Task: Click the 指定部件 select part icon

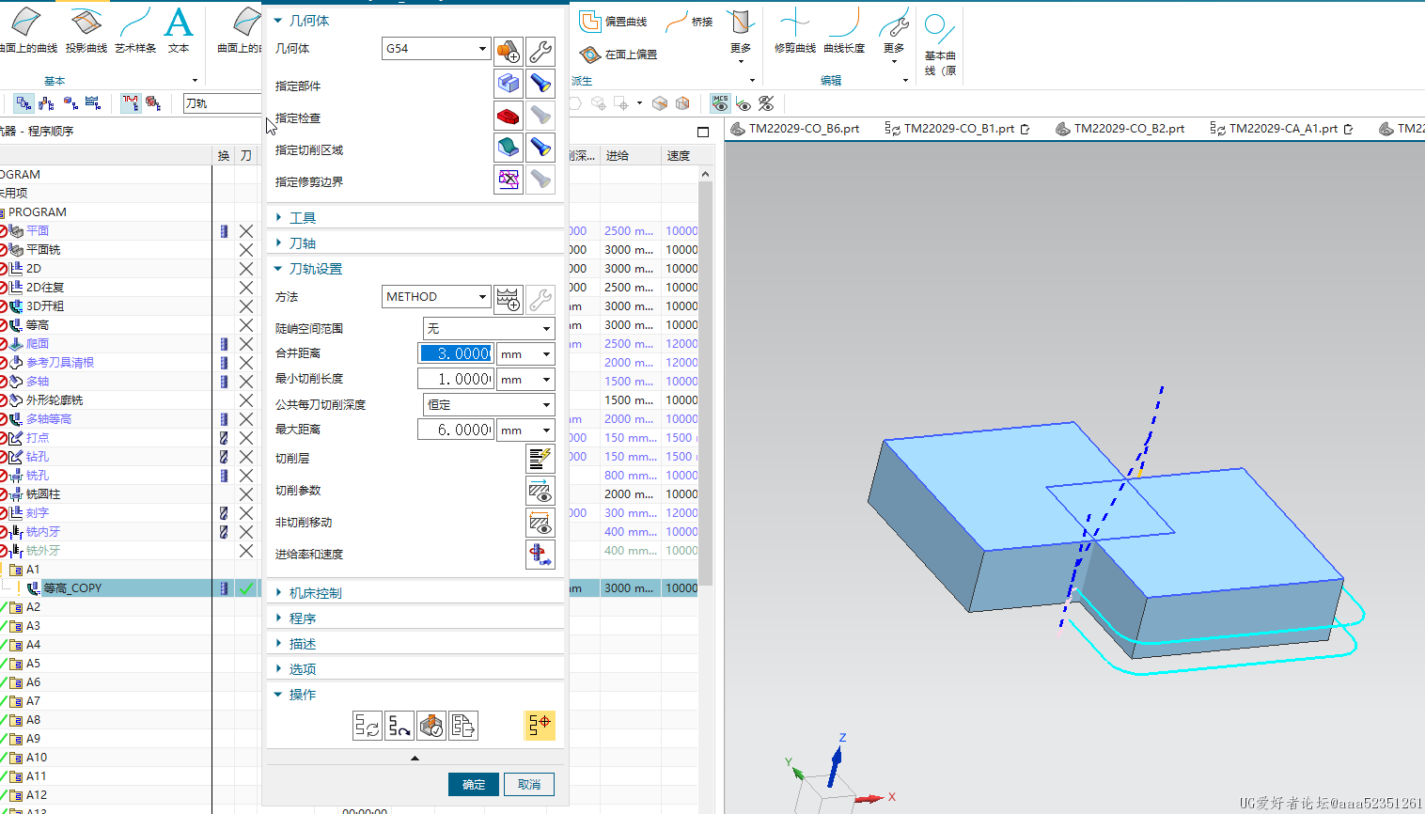Action: click(509, 84)
